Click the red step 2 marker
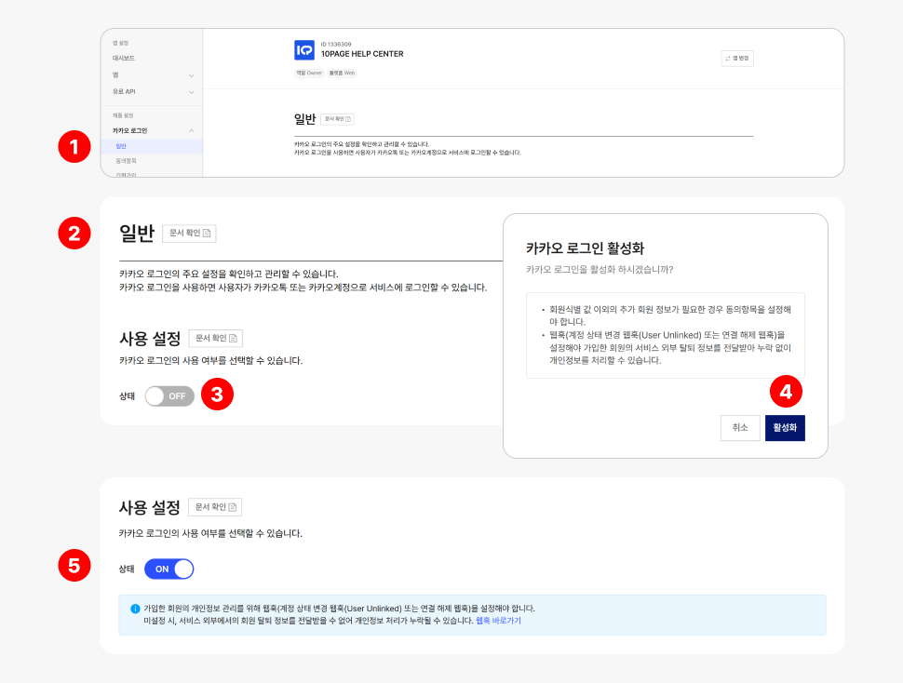The width and height of the screenshot is (903, 683). click(x=74, y=233)
